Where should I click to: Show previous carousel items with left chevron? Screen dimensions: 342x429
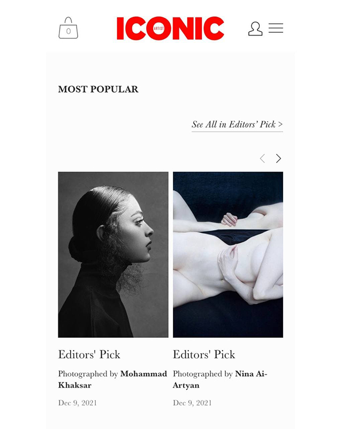(x=262, y=158)
